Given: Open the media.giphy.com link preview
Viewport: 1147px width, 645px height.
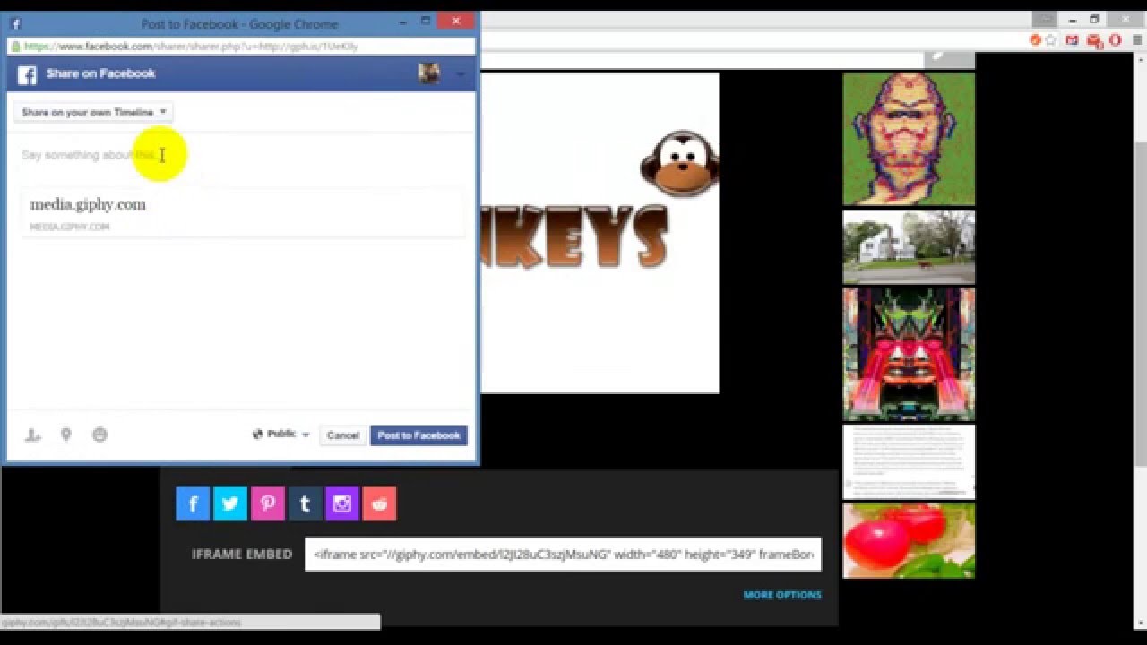Looking at the screenshot, I should (242, 213).
